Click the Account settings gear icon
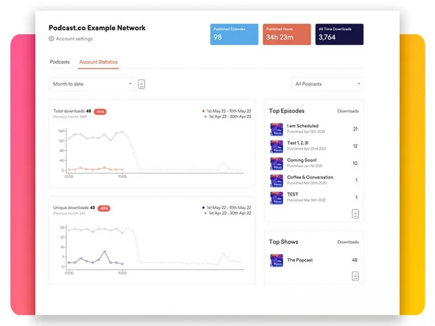435x326 pixels. [52, 39]
